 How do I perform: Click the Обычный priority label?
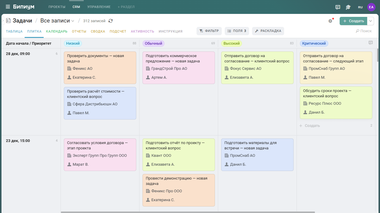coord(153,43)
